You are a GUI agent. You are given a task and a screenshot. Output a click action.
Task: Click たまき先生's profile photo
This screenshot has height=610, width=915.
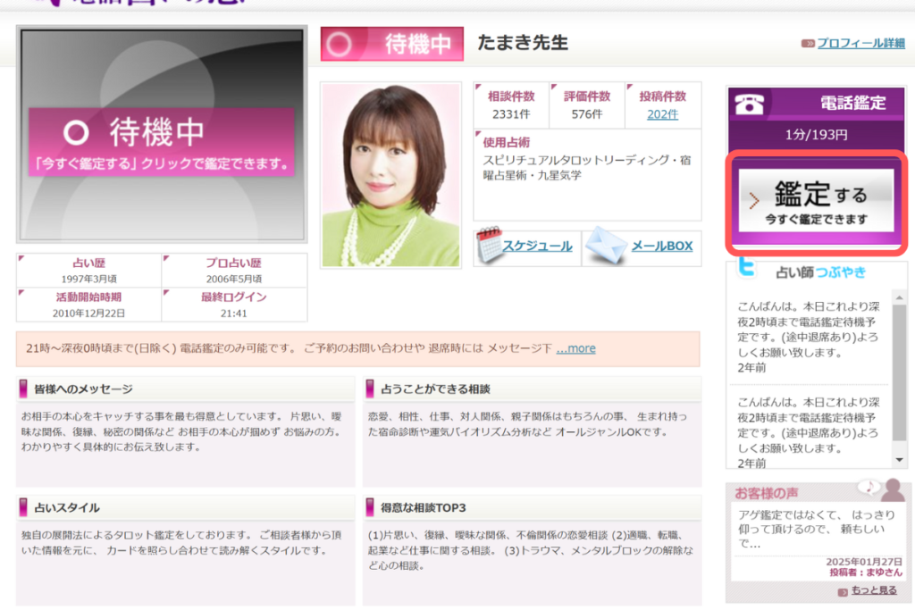(390, 175)
